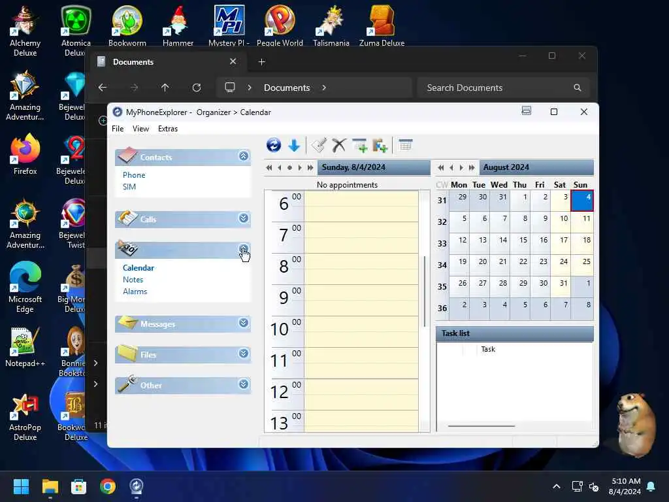Image resolution: width=669 pixels, height=502 pixels.
Task: Open the File menu
Action: 118,129
